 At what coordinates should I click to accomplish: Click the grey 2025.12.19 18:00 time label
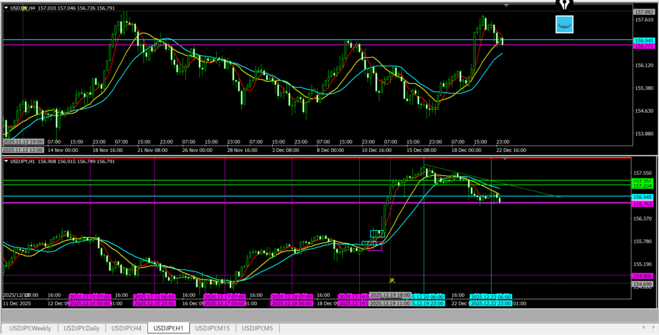coord(390,295)
